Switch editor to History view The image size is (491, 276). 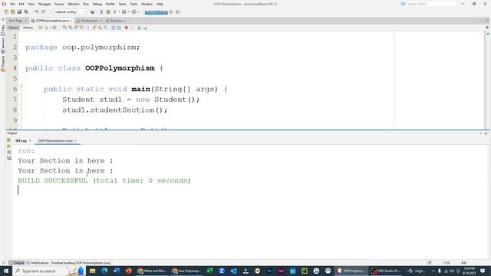28,28
